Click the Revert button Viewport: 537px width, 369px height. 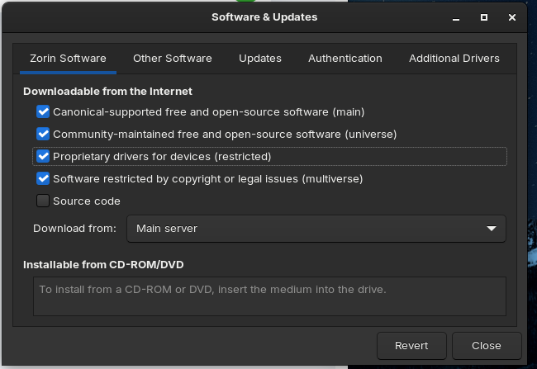[x=411, y=346]
